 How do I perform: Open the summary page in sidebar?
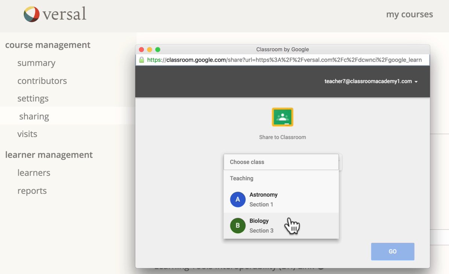click(x=36, y=63)
